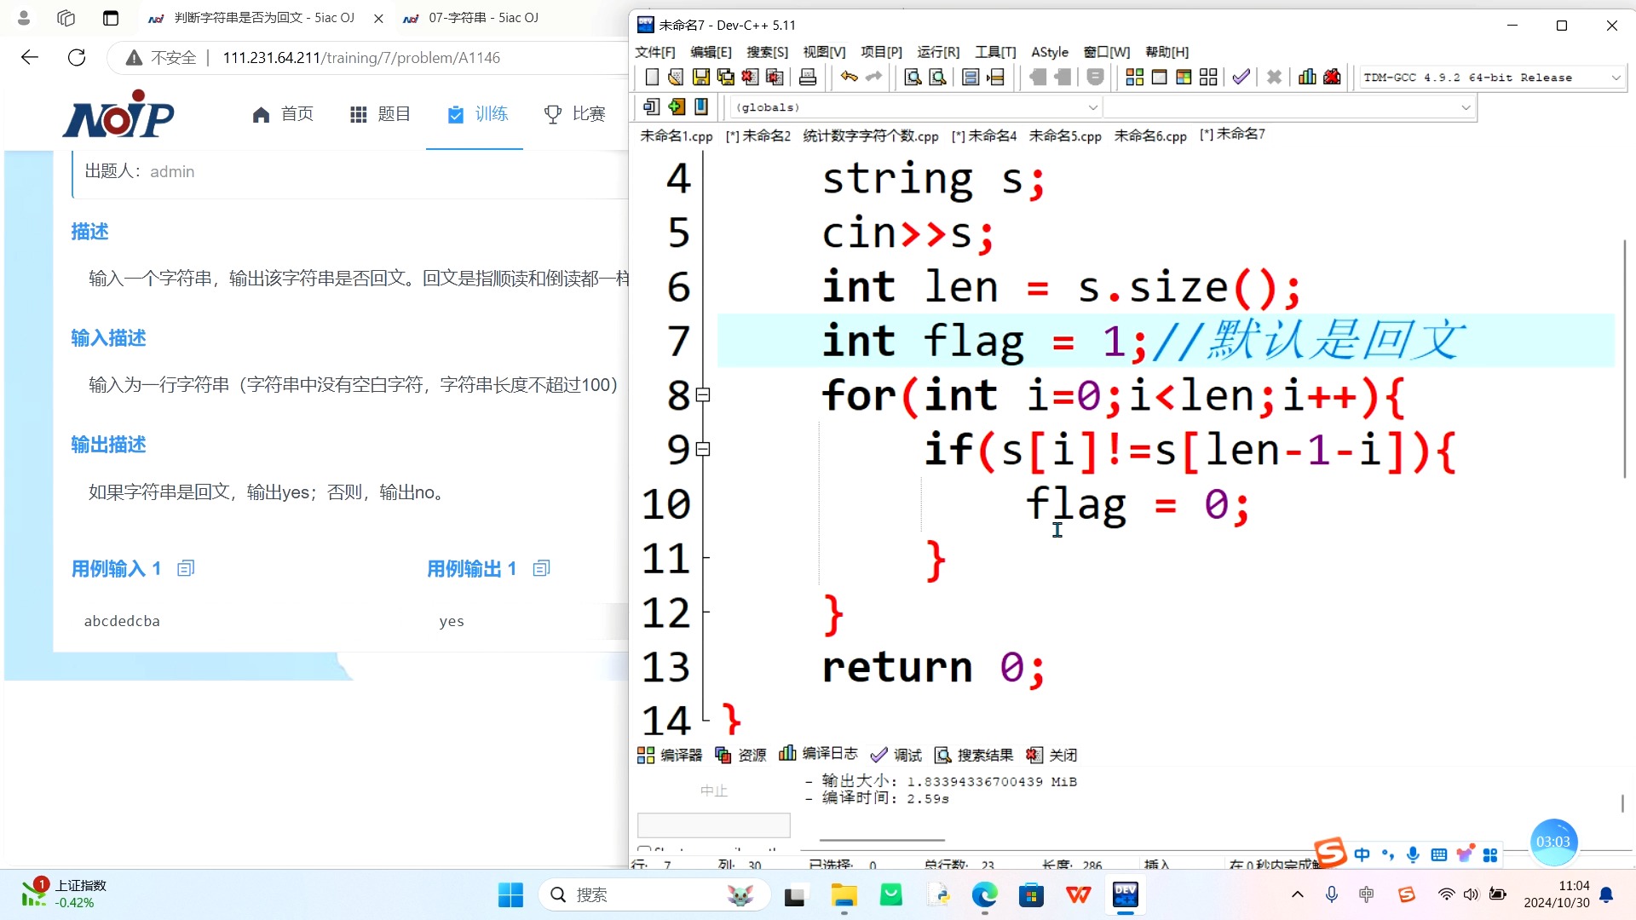
Task: Click the 关闭 bottom panel tab
Action: pyautogui.click(x=1052, y=755)
